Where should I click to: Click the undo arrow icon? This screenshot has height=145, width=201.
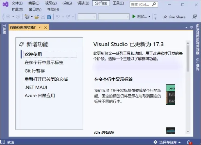point(58,17)
